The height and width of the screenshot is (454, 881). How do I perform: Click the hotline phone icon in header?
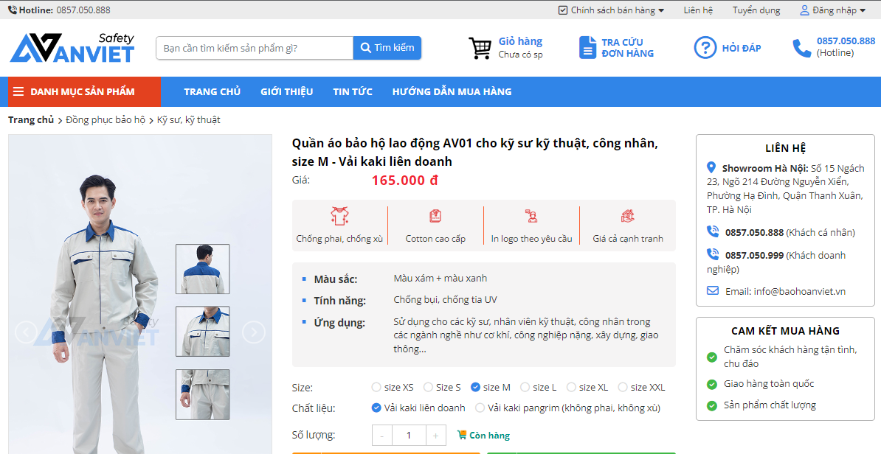click(x=801, y=48)
